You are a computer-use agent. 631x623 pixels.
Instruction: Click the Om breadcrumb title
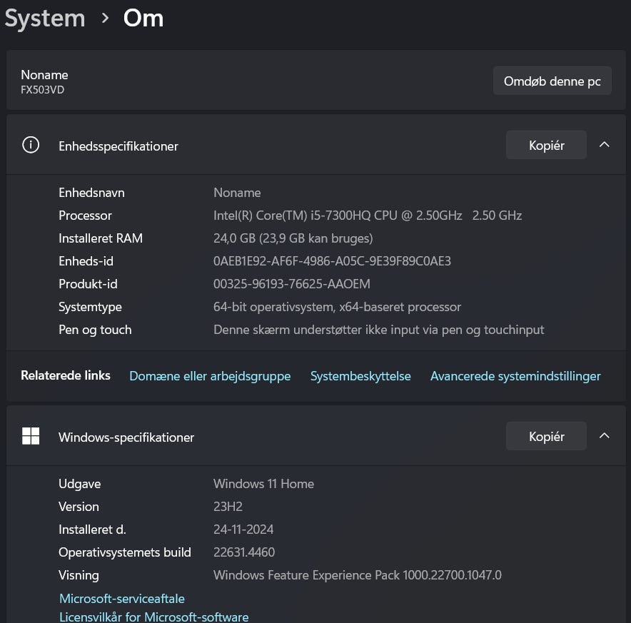[143, 19]
